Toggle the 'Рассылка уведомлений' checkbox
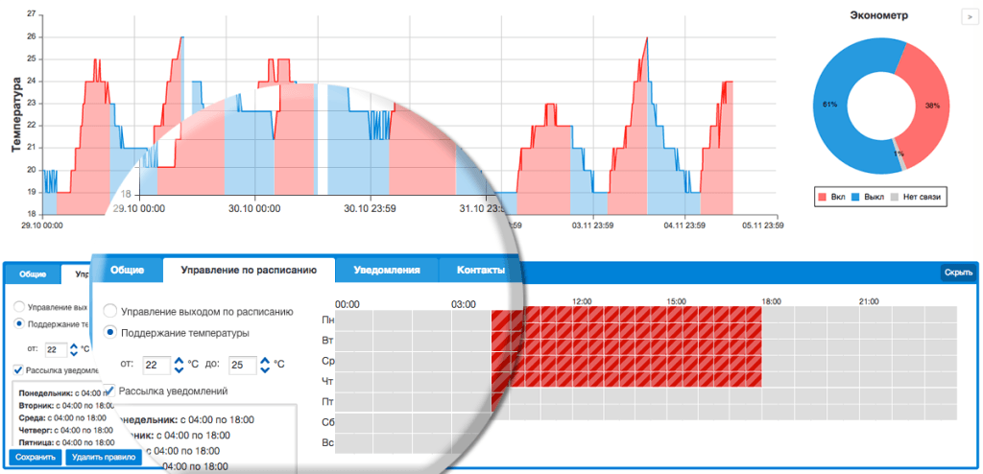Image resolution: width=983 pixels, height=474 pixels. (110, 391)
